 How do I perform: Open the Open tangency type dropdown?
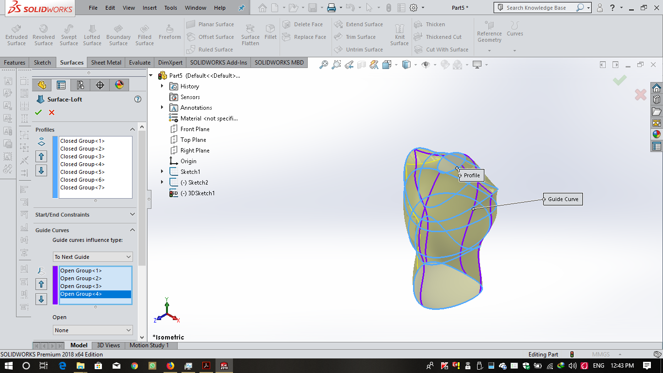[93, 330]
